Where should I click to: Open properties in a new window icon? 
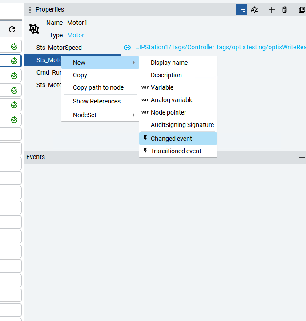[x=302, y=10]
